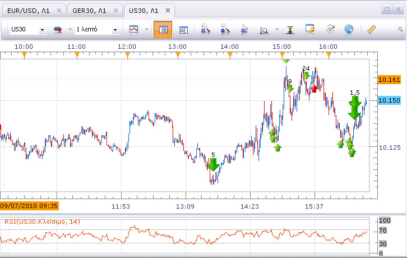
Task: Expand the 1 λεπτό timeframe dropdown
Action: [115, 30]
